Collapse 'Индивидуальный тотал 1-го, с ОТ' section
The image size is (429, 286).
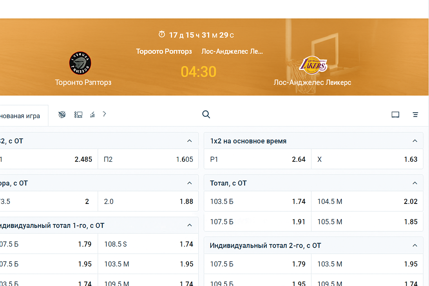[189, 225]
